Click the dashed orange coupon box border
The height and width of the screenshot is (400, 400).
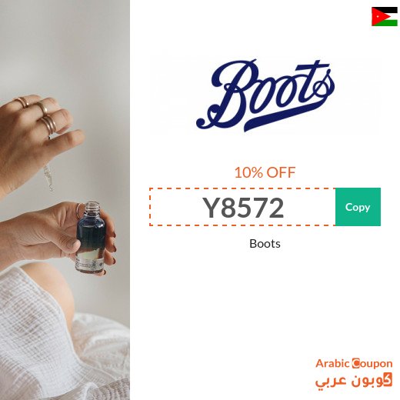pos(242,188)
